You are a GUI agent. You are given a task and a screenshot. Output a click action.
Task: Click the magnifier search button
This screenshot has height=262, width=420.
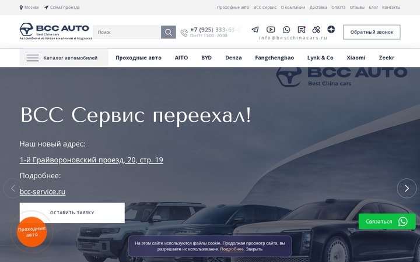tap(168, 32)
